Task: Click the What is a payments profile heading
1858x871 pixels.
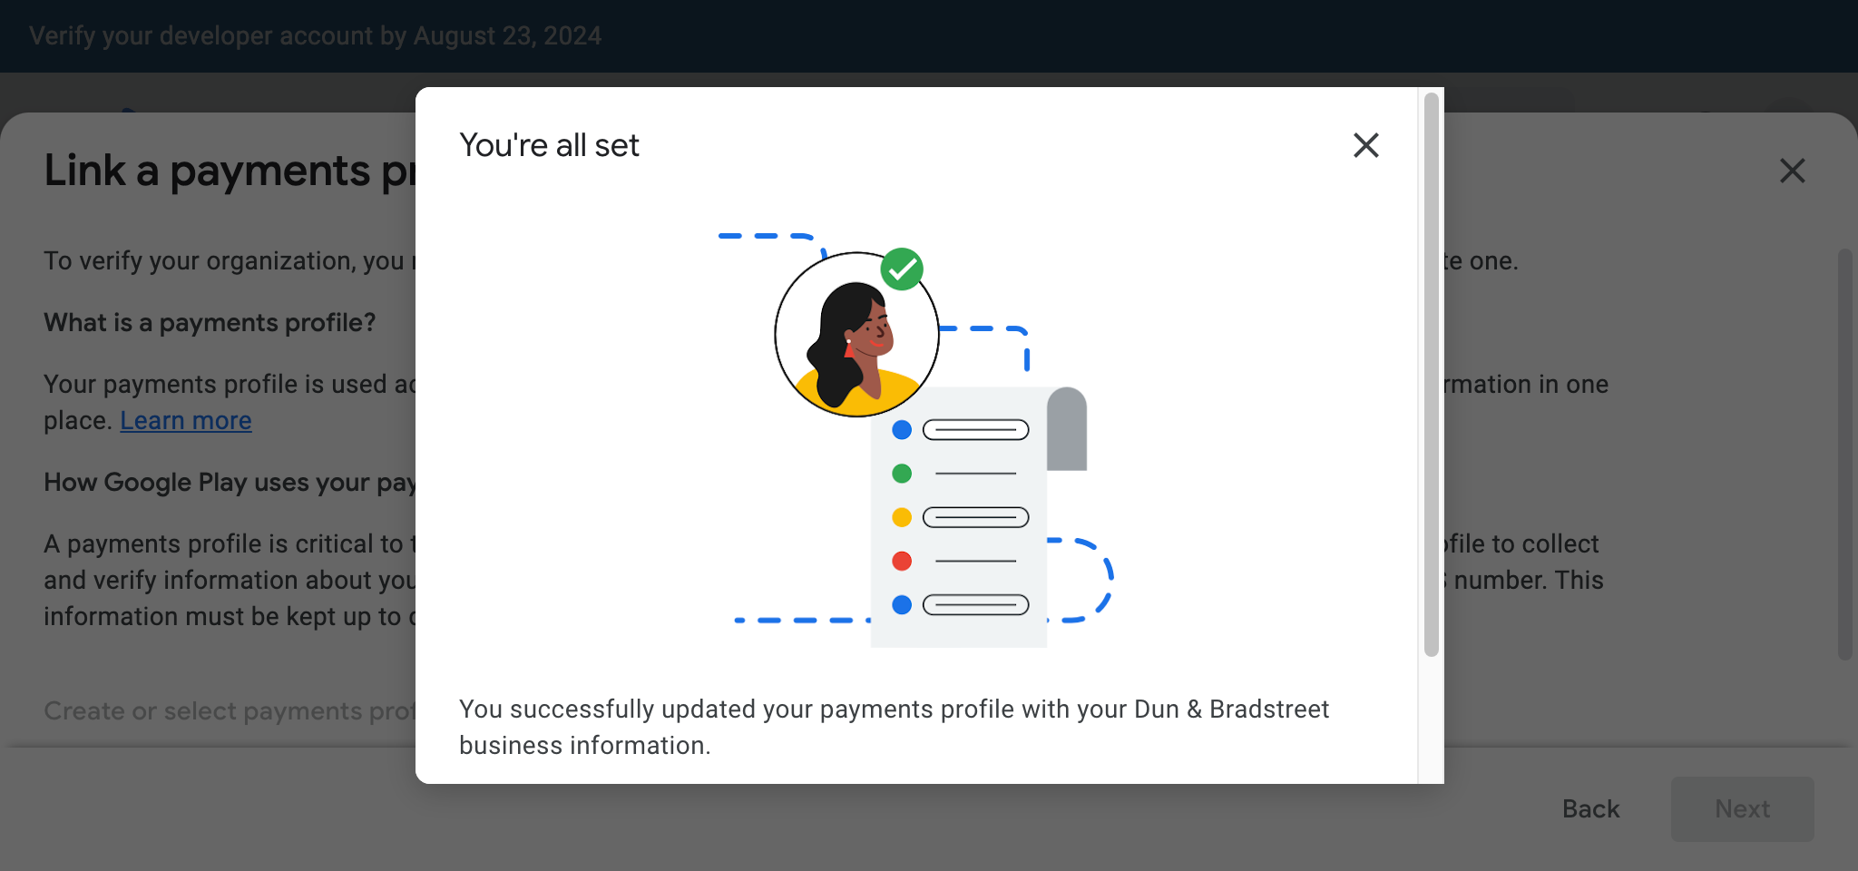Action: pos(210,322)
